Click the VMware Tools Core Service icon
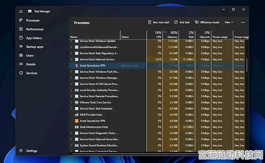 76,102
